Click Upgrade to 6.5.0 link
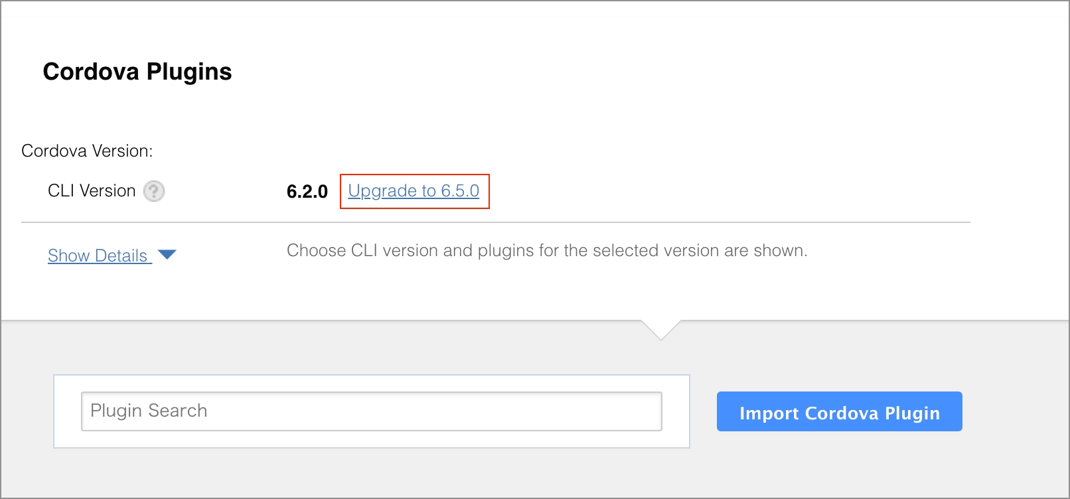The width and height of the screenshot is (1070, 499). coord(414,191)
